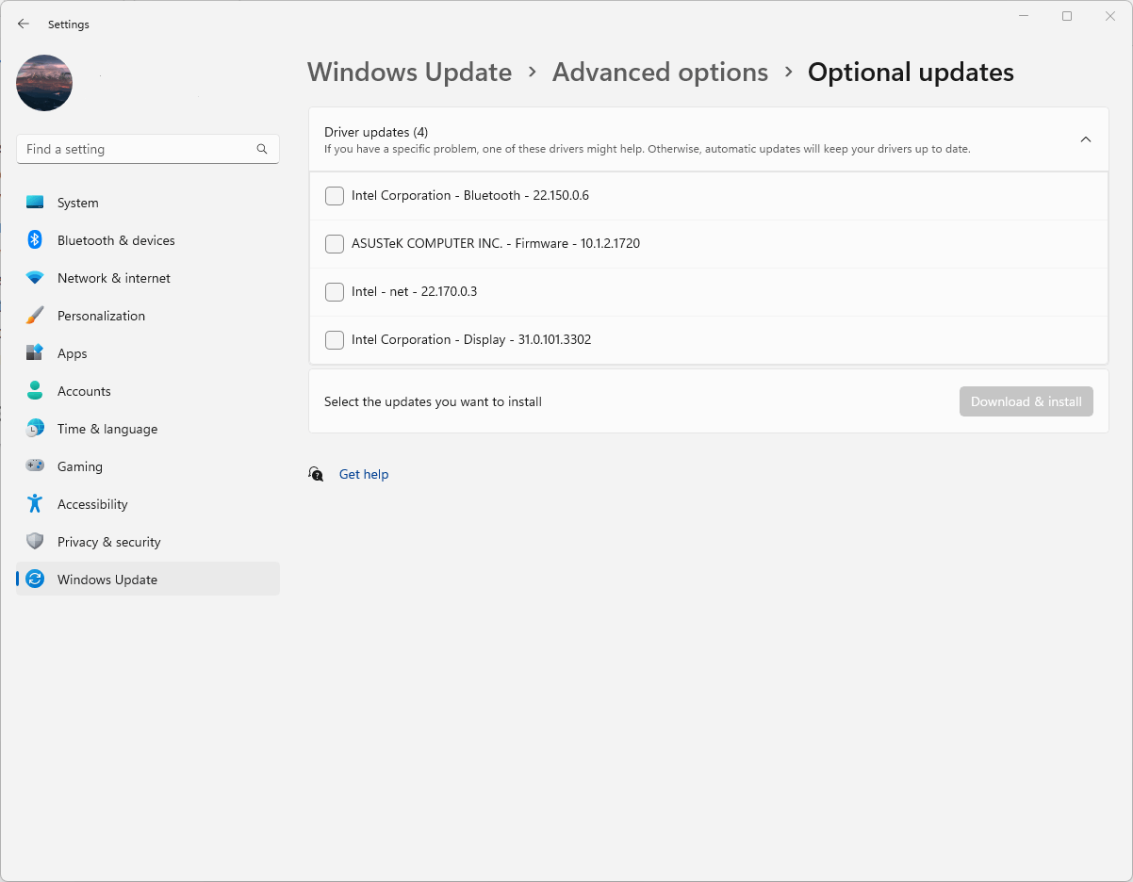
Task: Check the Intel net 22.170.0.3 update
Action: [x=335, y=292]
